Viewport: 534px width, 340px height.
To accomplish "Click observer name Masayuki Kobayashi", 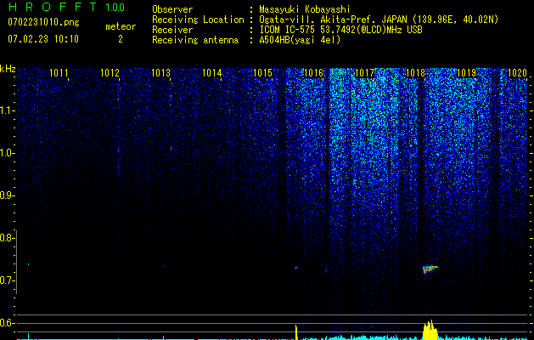I will click(305, 9).
